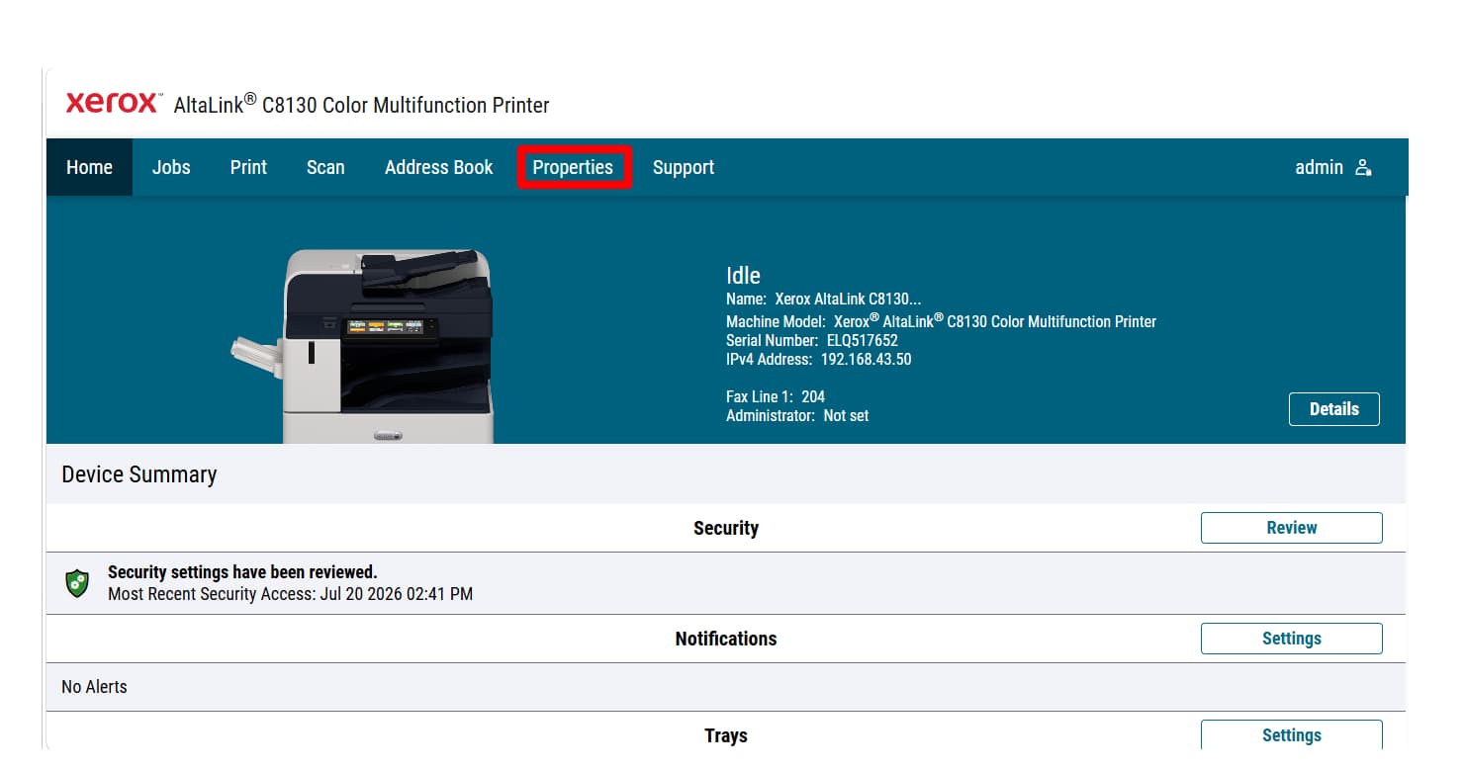
Task: Click the Notifications section heading
Action: [x=726, y=639]
